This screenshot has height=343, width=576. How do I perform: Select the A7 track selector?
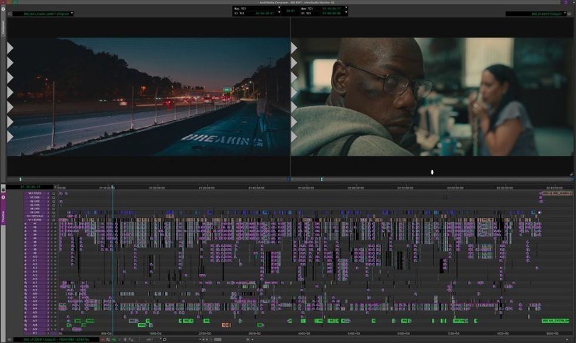[35, 246]
